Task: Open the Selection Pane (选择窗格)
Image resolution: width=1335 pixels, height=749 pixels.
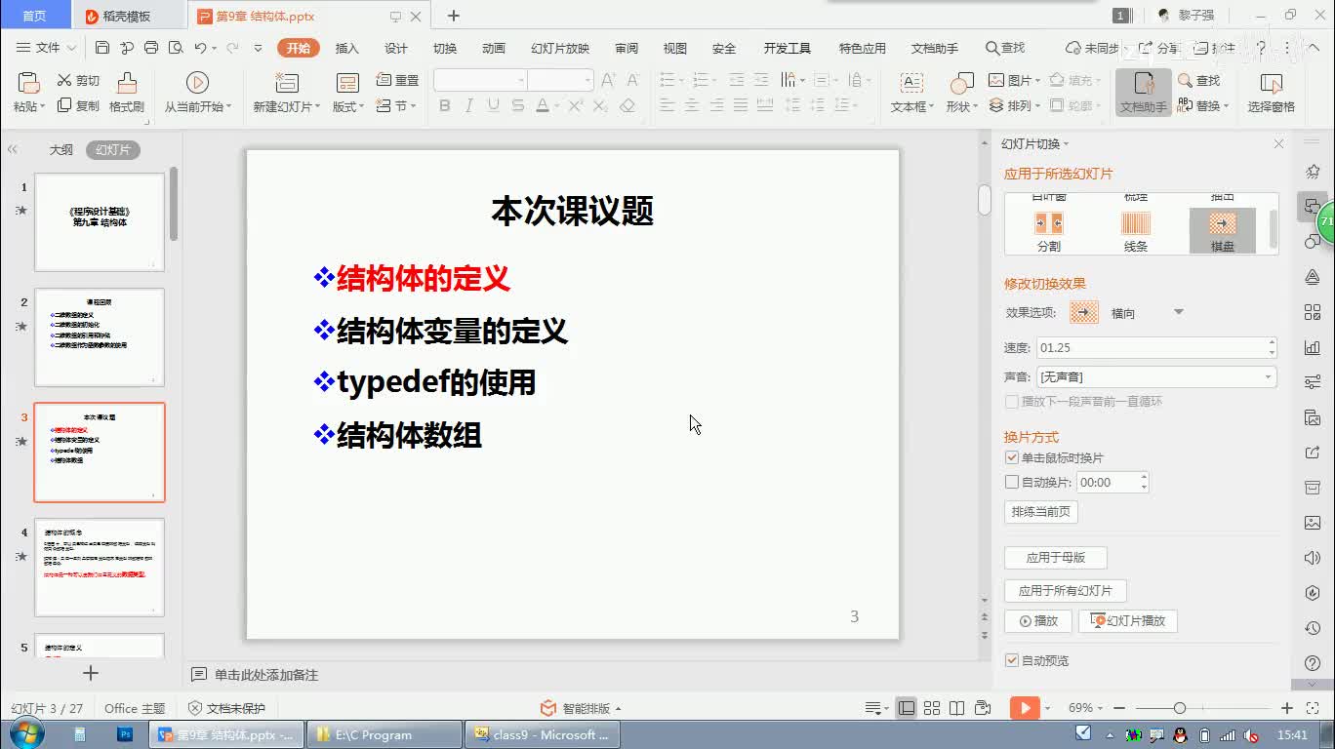Action: 1271,92
